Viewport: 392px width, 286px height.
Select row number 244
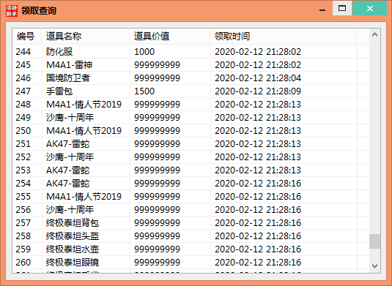(23, 52)
